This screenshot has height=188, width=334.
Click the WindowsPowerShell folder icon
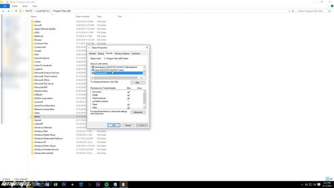tap(32, 153)
